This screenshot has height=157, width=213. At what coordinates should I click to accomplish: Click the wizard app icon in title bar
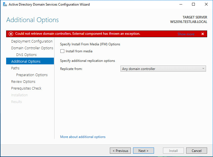(5, 4)
